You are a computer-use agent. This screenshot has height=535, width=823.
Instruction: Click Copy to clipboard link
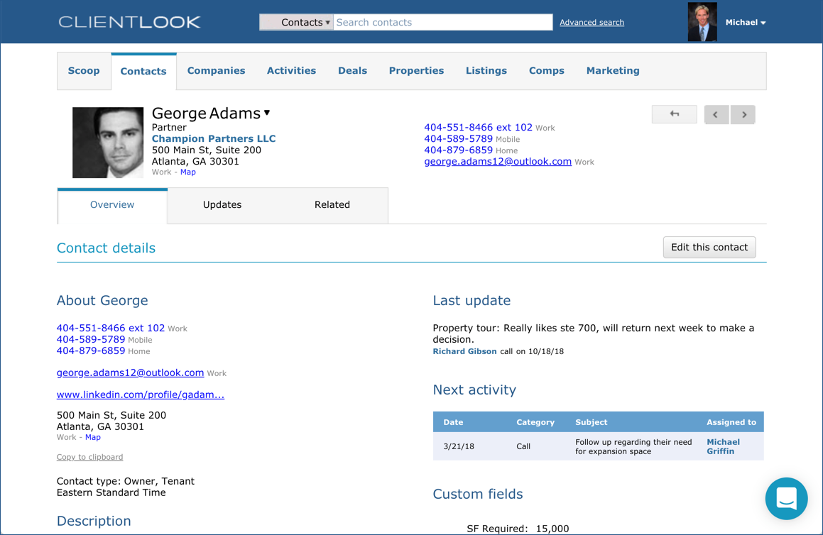(x=89, y=457)
